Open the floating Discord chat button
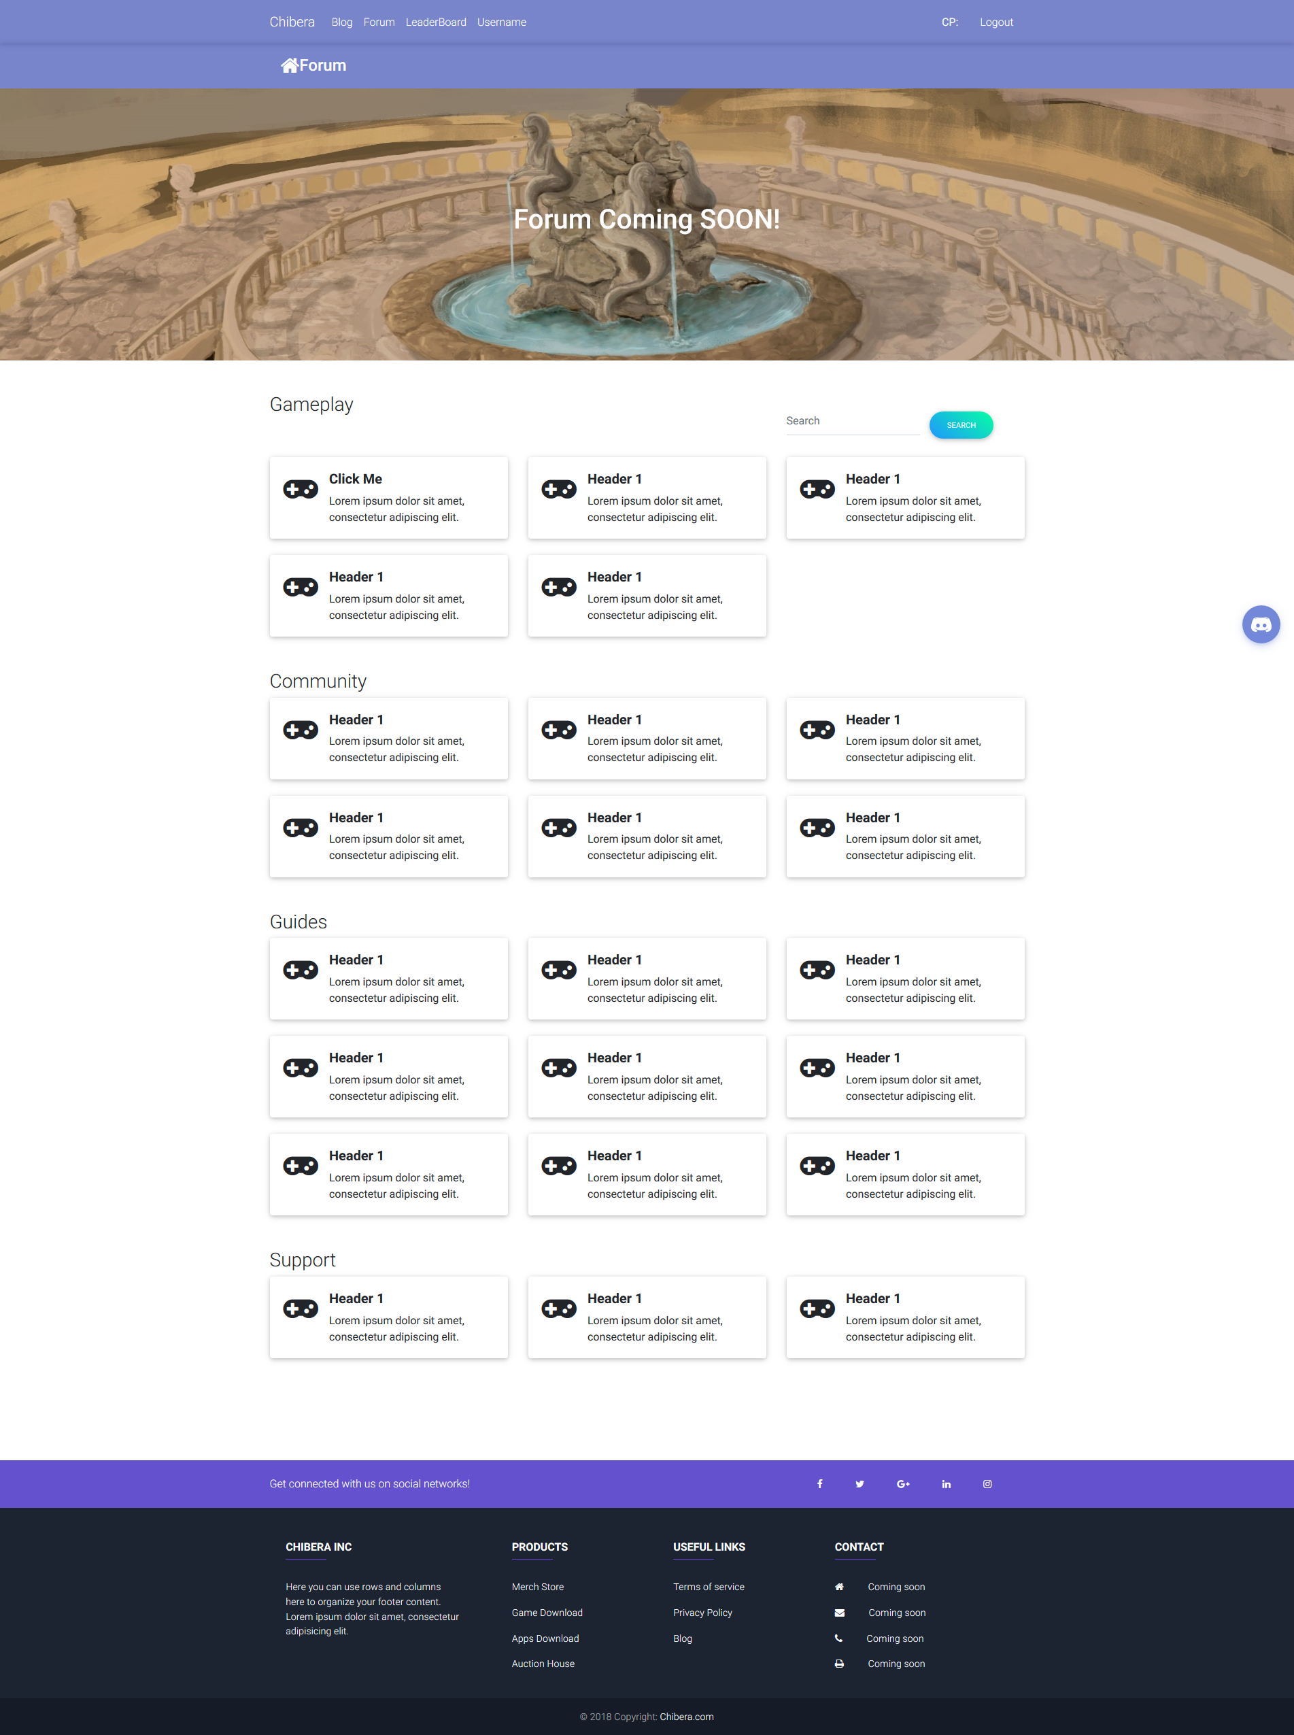The width and height of the screenshot is (1294, 1735). tap(1260, 624)
